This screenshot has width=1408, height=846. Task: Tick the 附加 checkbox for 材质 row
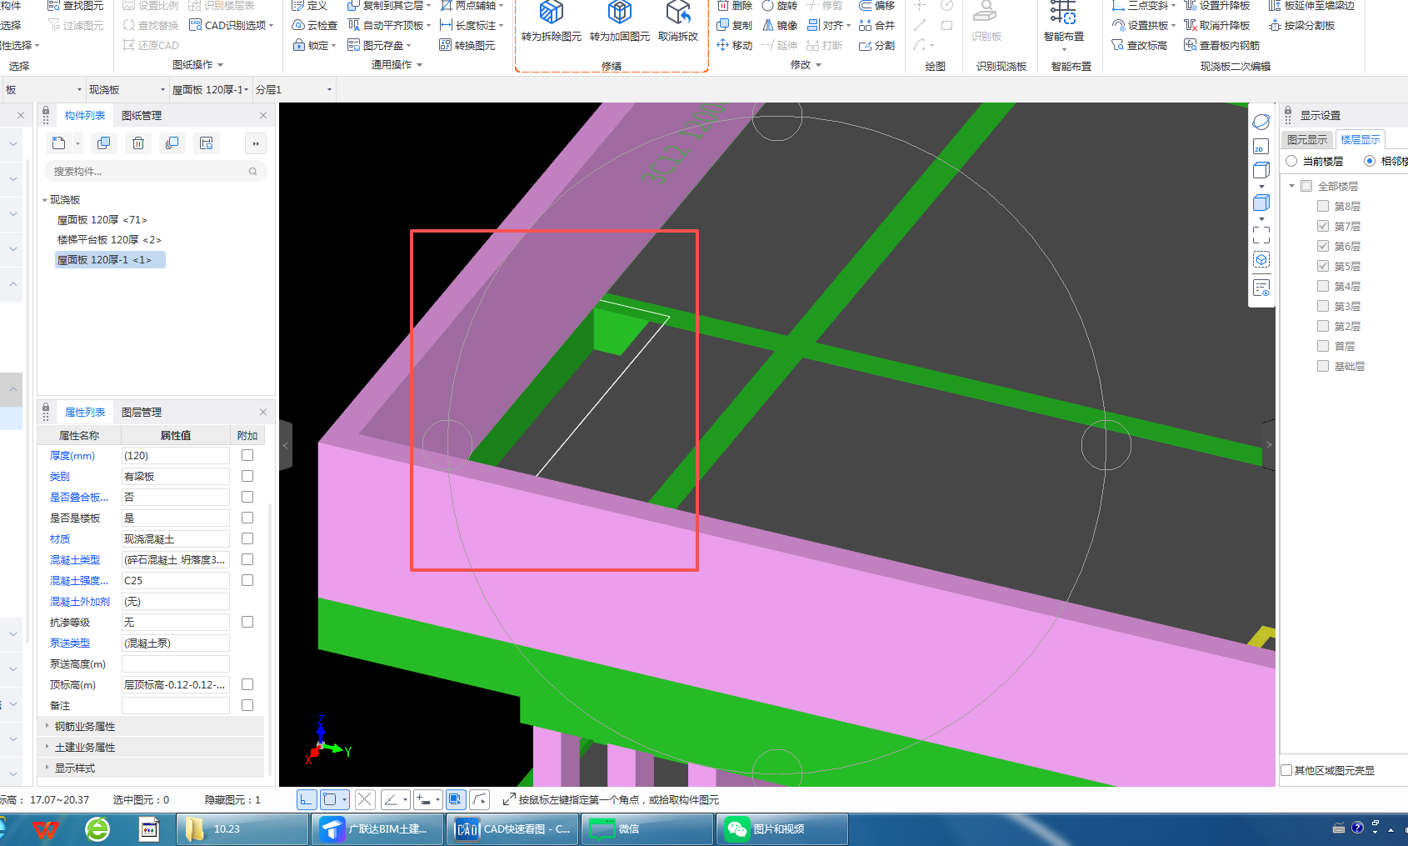(x=247, y=538)
